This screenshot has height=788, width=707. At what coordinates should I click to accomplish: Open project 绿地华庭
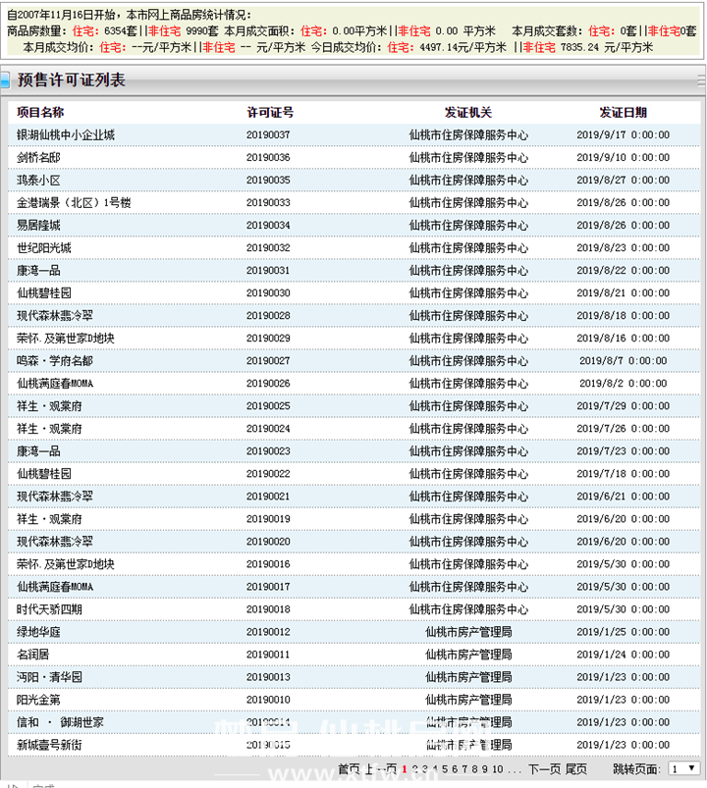pyautogui.click(x=38, y=632)
